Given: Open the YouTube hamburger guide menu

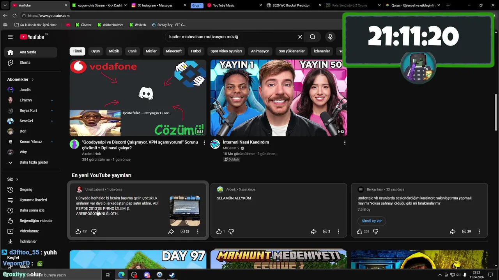Looking at the screenshot, I should point(11,37).
